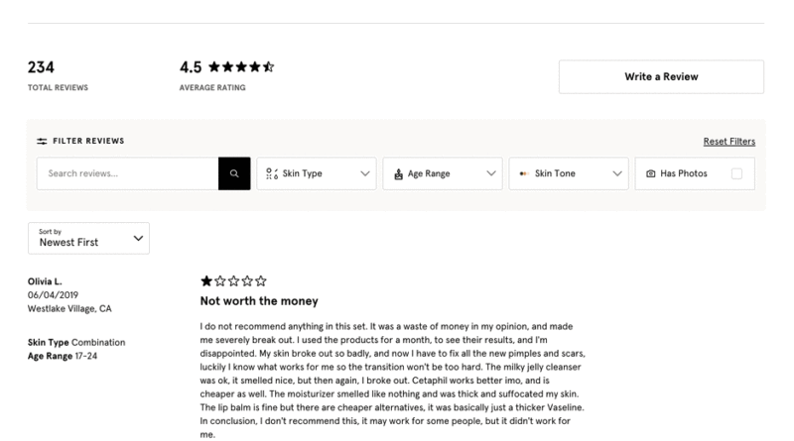
Task: Click the black search magnifier button
Action: 234,173
